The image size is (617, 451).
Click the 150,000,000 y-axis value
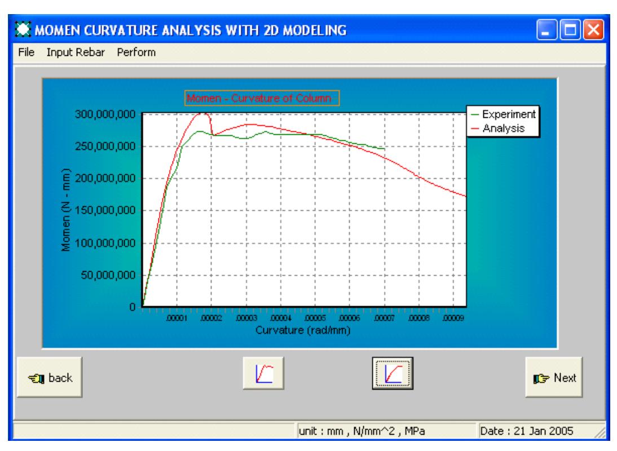[105, 210]
